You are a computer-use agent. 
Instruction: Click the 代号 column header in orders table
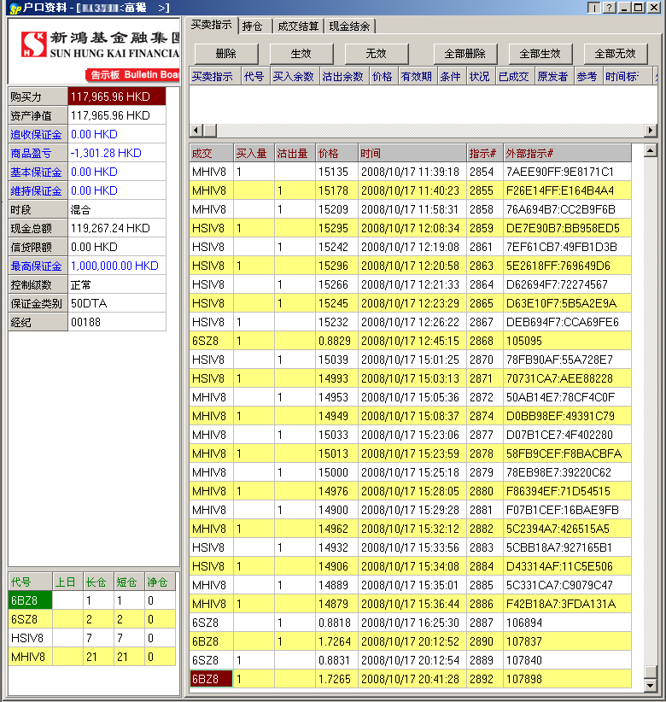click(x=255, y=77)
